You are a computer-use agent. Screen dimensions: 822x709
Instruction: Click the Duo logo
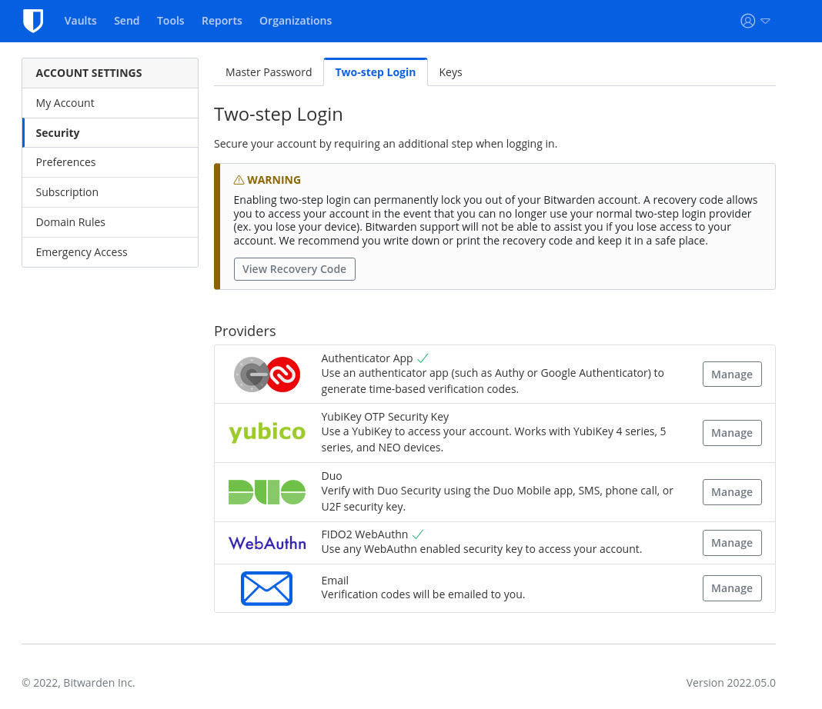[267, 492]
